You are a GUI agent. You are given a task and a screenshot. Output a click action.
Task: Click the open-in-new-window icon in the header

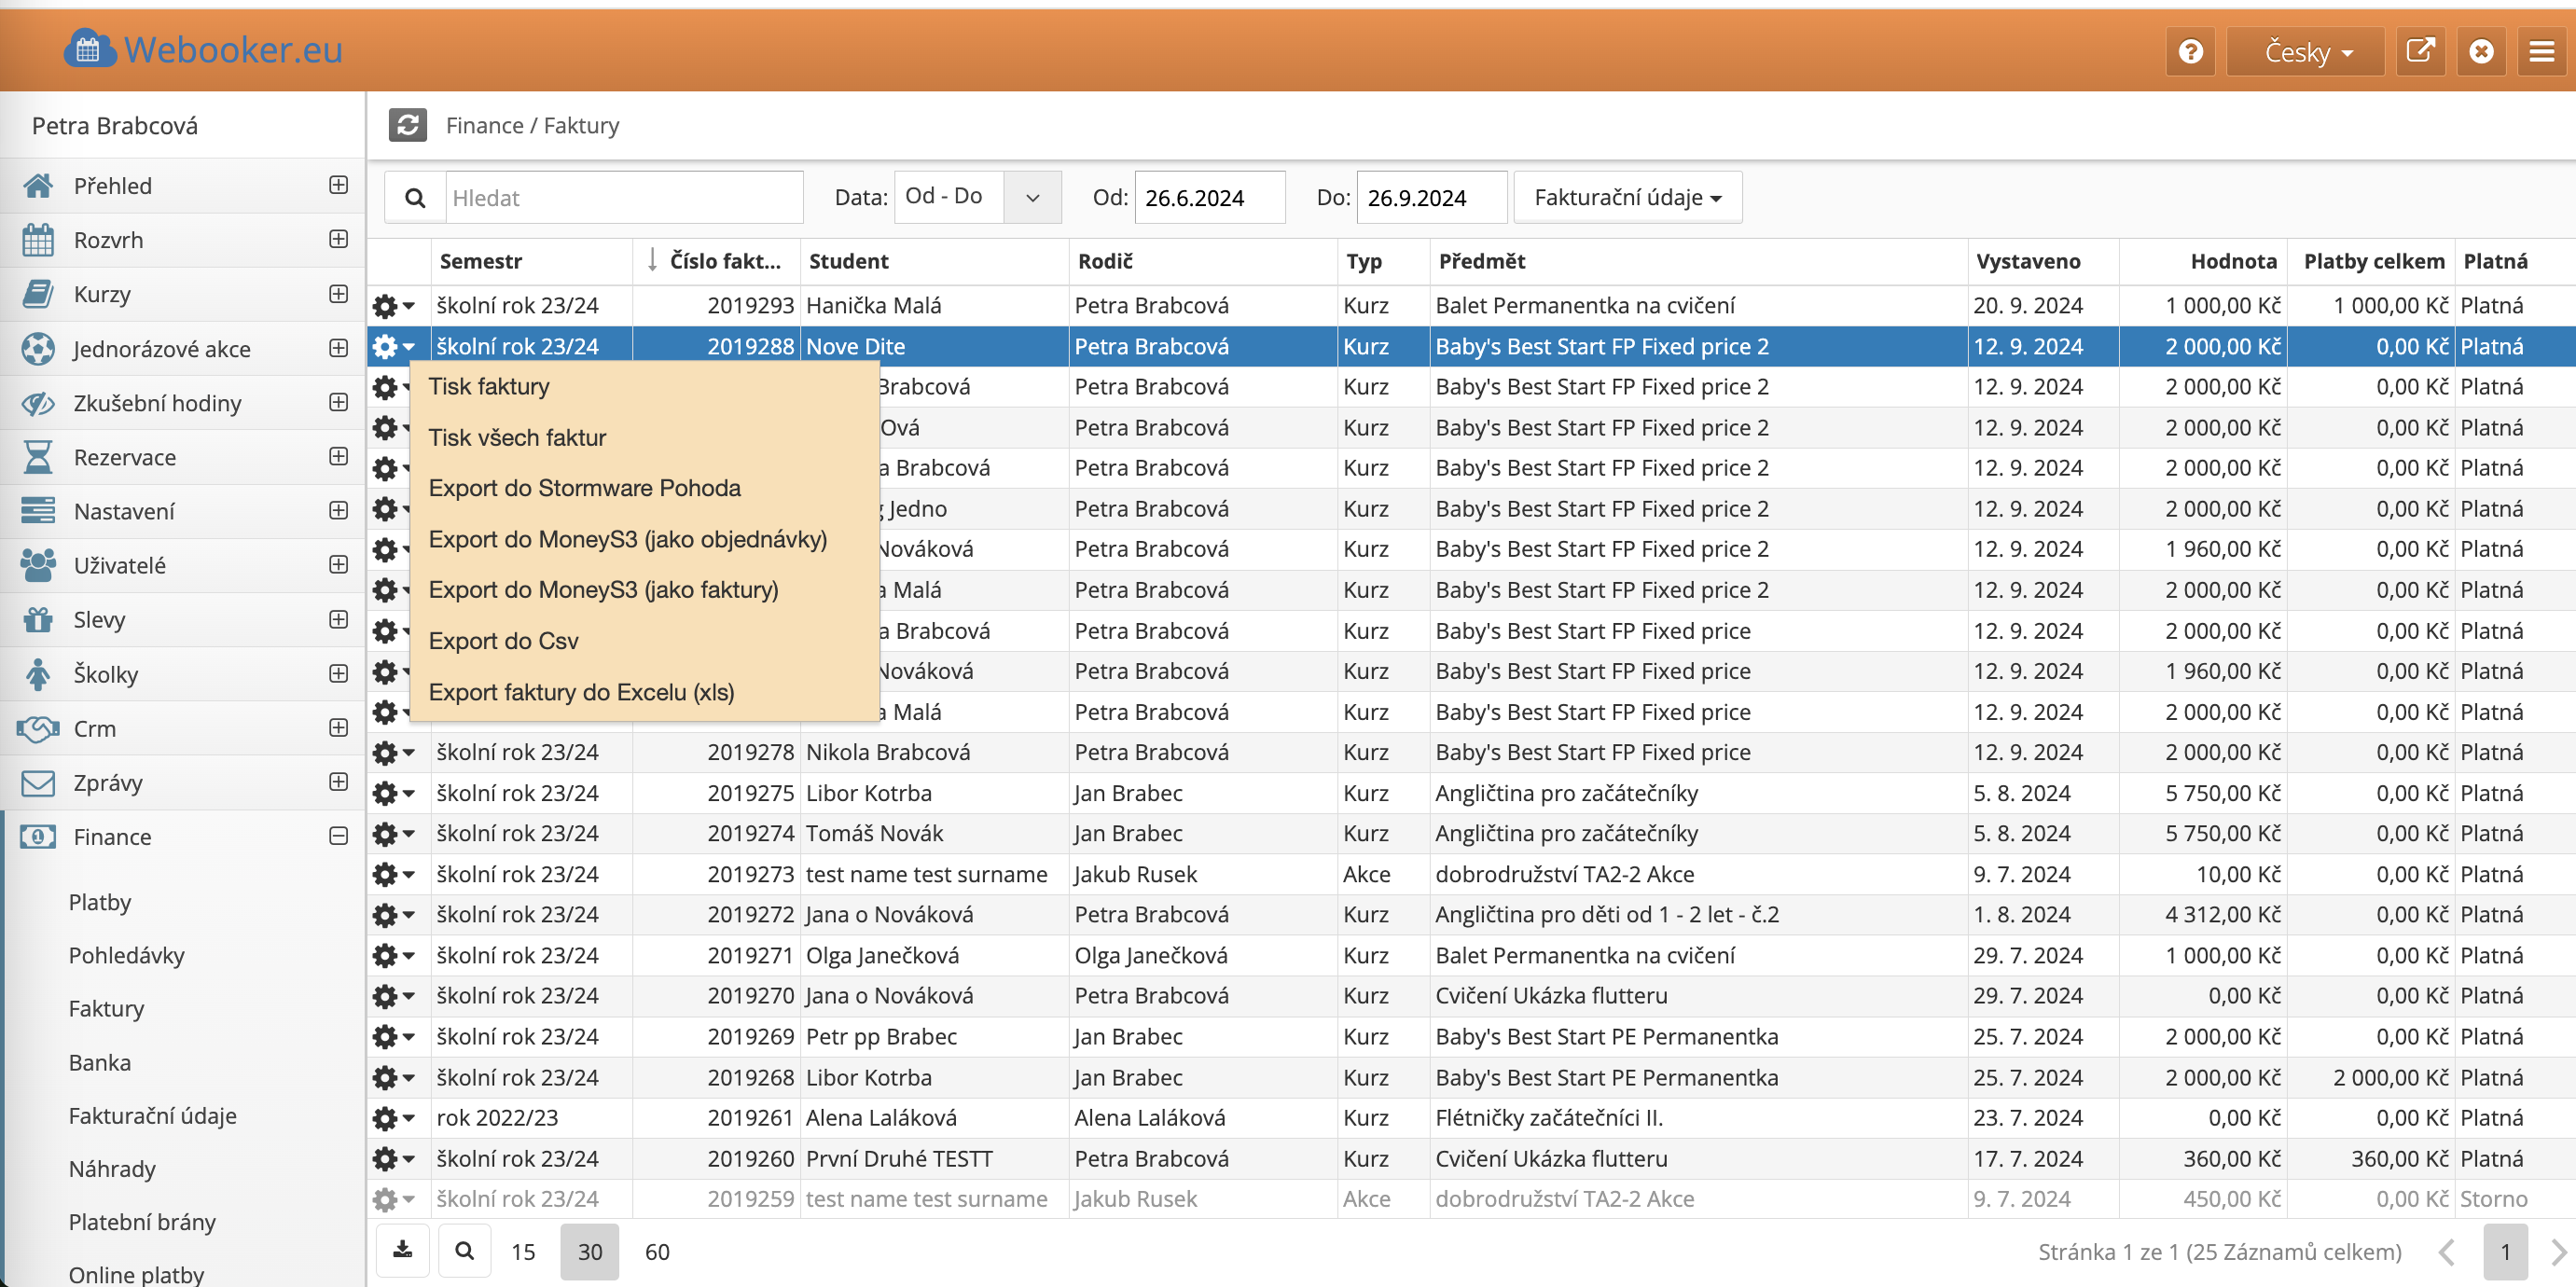[x=2420, y=51]
